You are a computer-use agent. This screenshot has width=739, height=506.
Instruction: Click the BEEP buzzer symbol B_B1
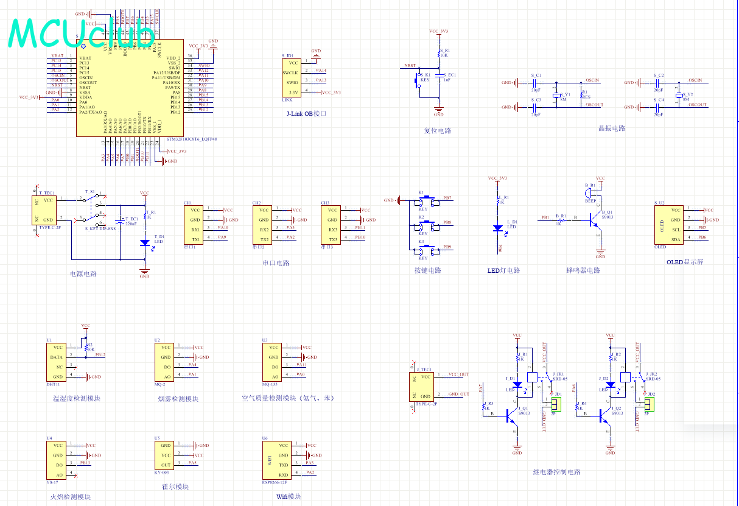[x=591, y=193]
